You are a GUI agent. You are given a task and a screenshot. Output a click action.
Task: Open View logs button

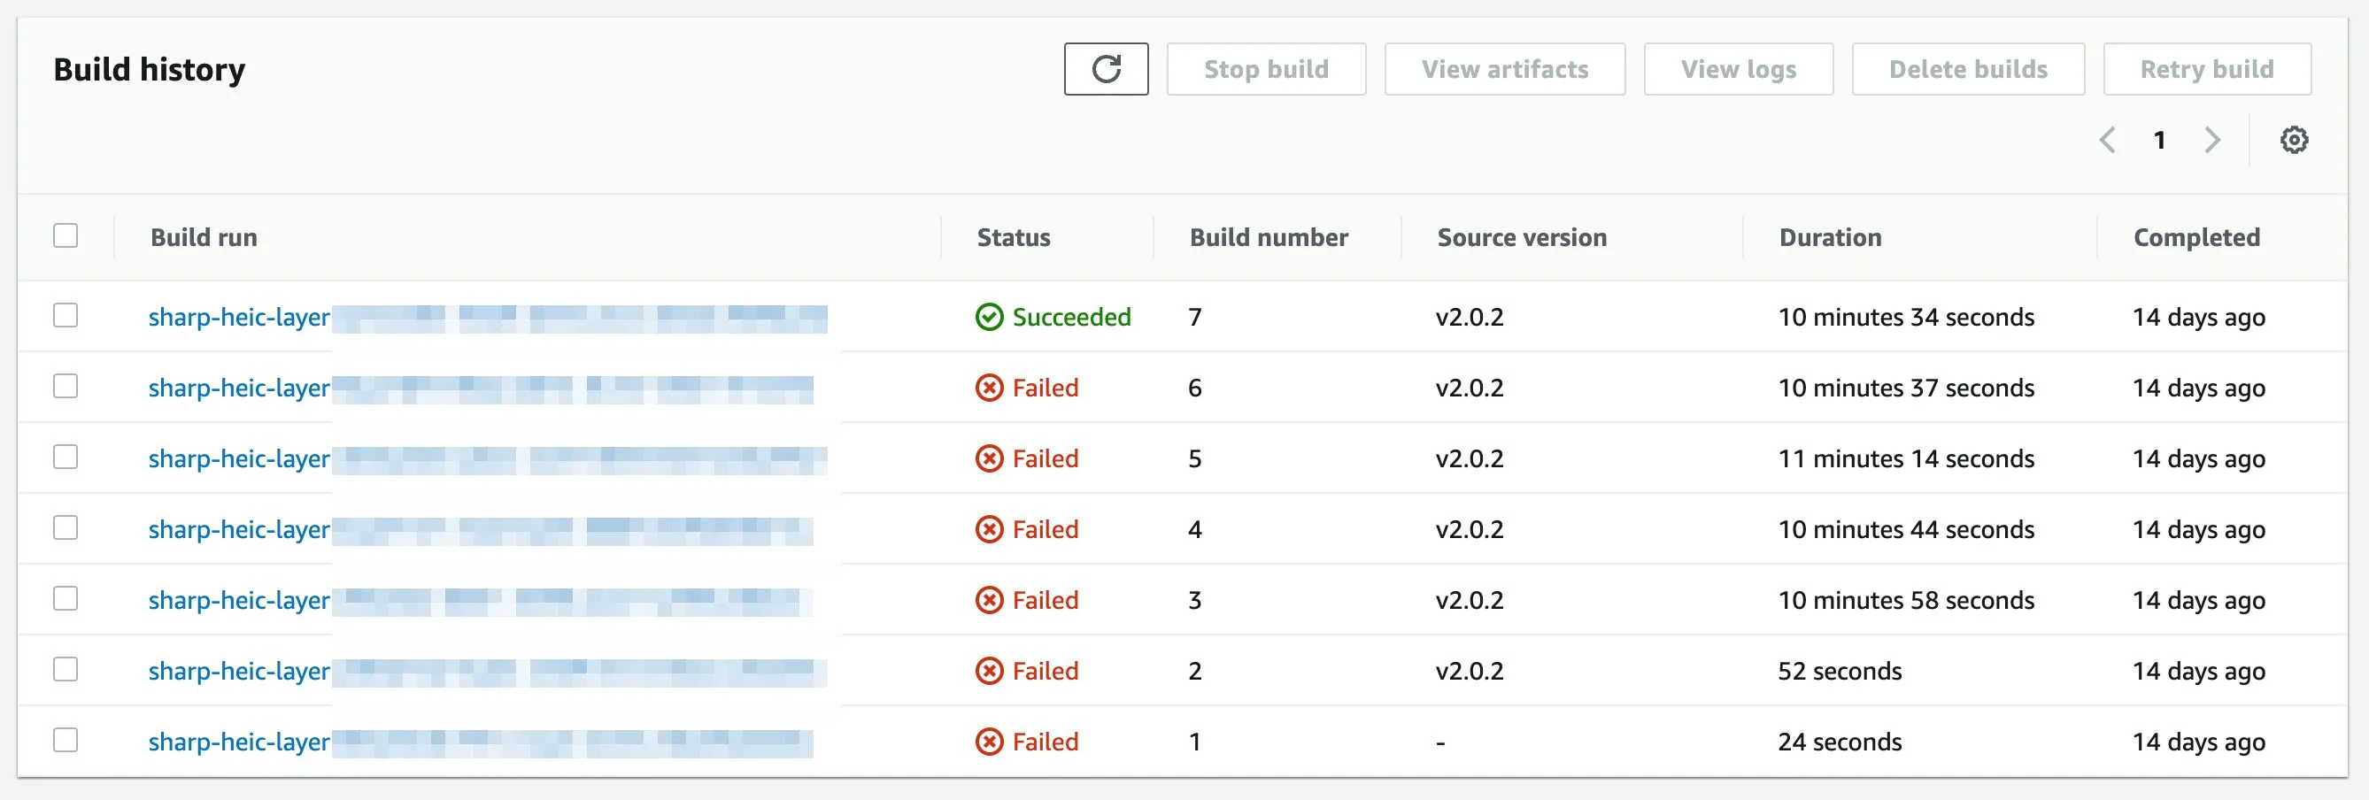tap(1737, 69)
